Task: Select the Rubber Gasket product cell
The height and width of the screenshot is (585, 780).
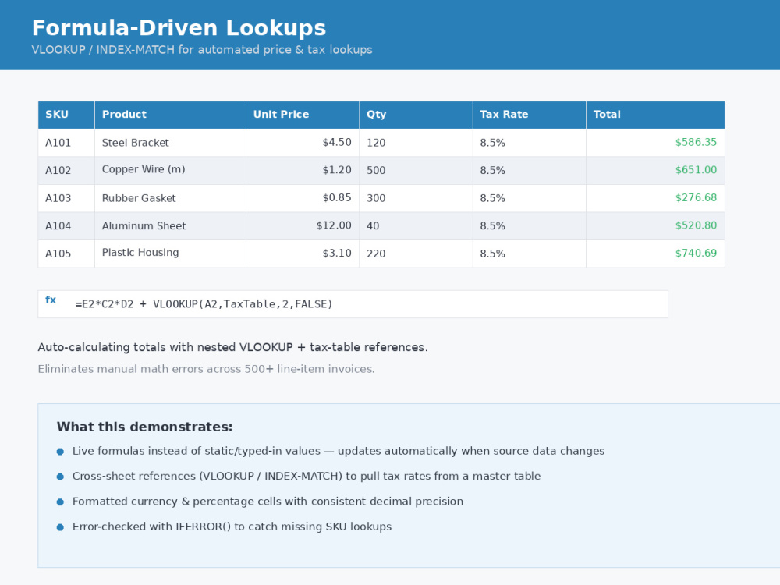Action: (171, 198)
